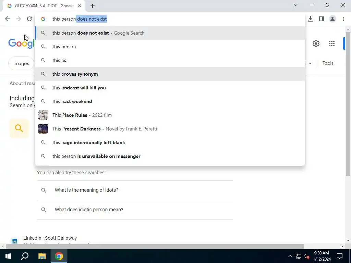Choose 'This Present Darkness' novel suggestion
This screenshot has width=351, height=263.
[170, 129]
